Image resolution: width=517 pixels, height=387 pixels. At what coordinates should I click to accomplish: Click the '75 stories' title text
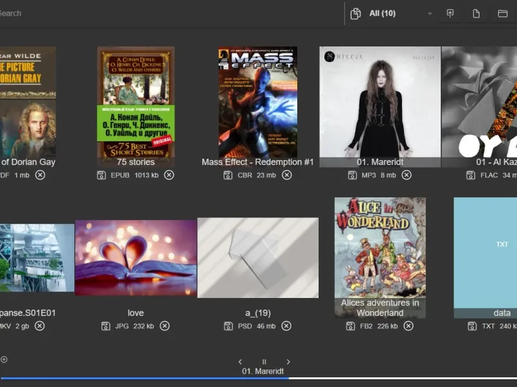(x=136, y=162)
